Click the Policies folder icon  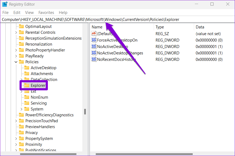click(21, 62)
